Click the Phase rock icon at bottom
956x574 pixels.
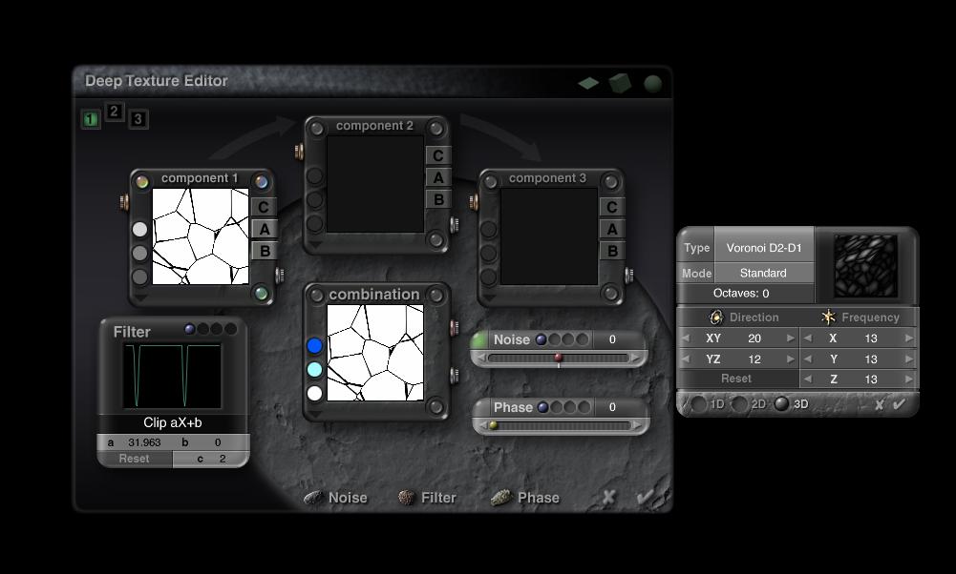(x=500, y=498)
